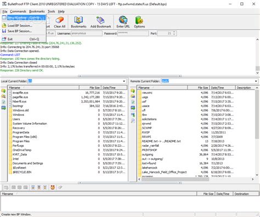This screenshot has width=260, height=217.
Task: Sort local list by Date/Time header
Action: tap(114, 88)
